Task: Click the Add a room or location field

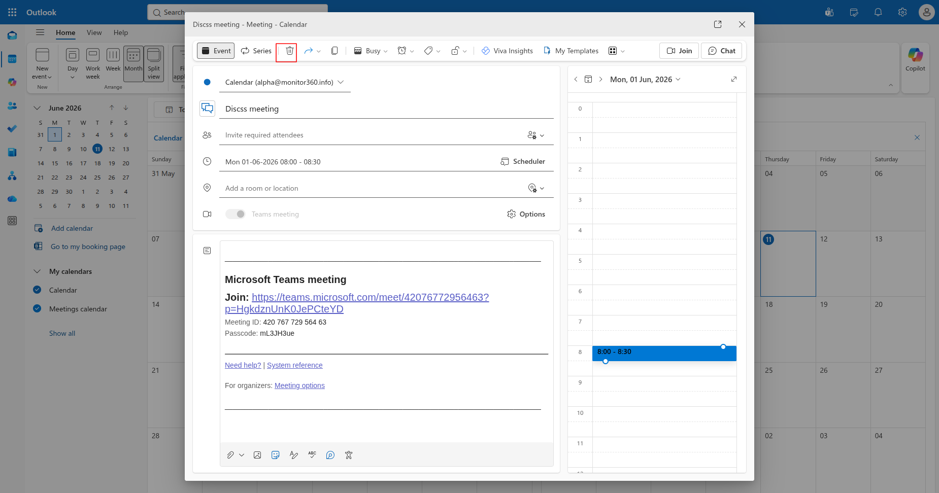Action: tap(373, 188)
